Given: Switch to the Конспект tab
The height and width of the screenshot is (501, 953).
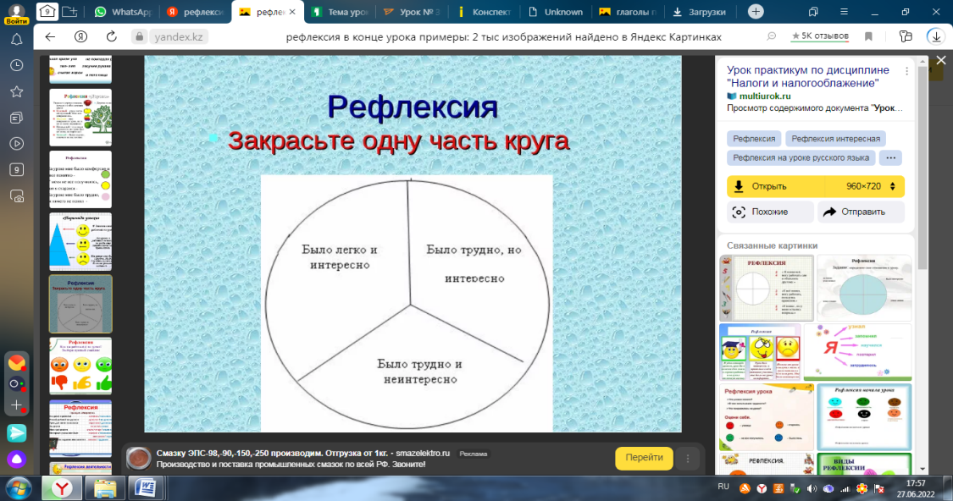Looking at the screenshot, I should pos(484,12).
